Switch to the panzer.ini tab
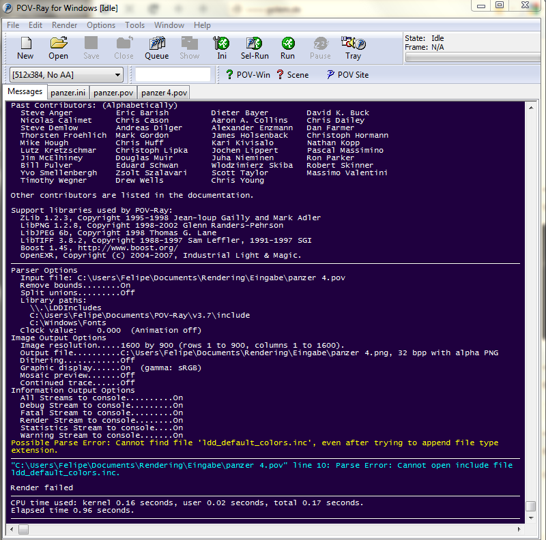Image resolution: width=546 pixels, height=540 pixels. click(68, 93)
